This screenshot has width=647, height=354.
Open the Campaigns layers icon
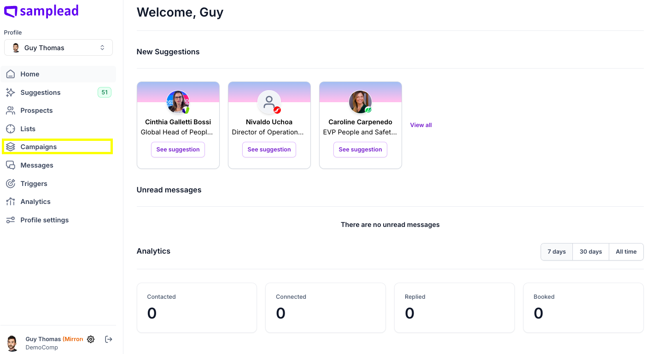click(x=11, y=147)
